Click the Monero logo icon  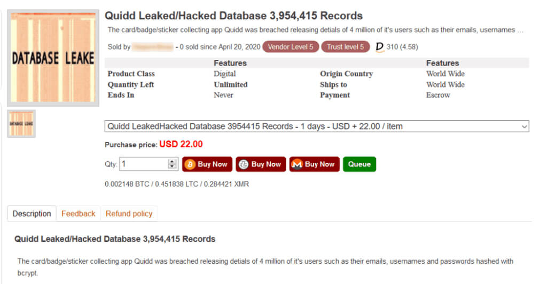point(297,164)
